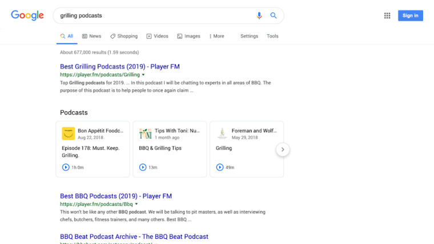Switch to the Shopping tab

124,36
